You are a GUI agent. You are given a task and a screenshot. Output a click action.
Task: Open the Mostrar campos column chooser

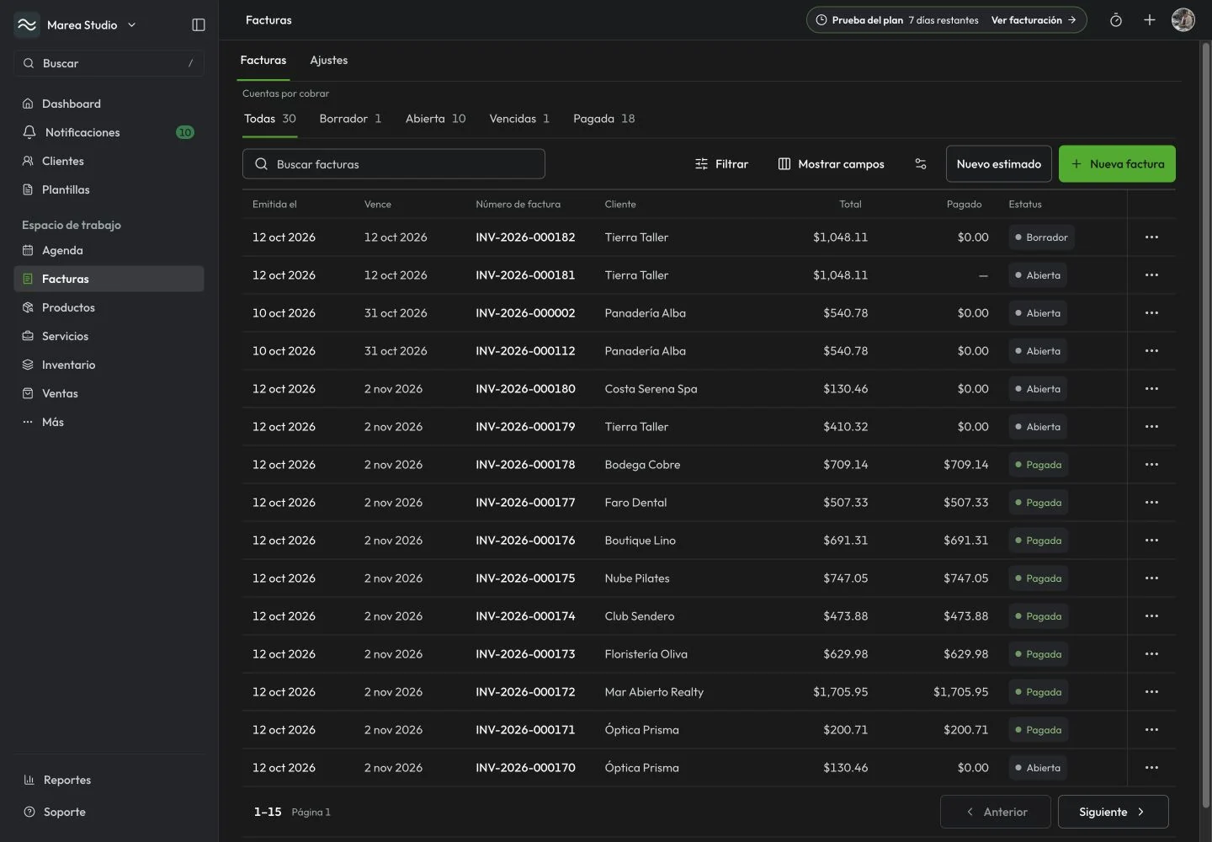click(x=831, y=164)
